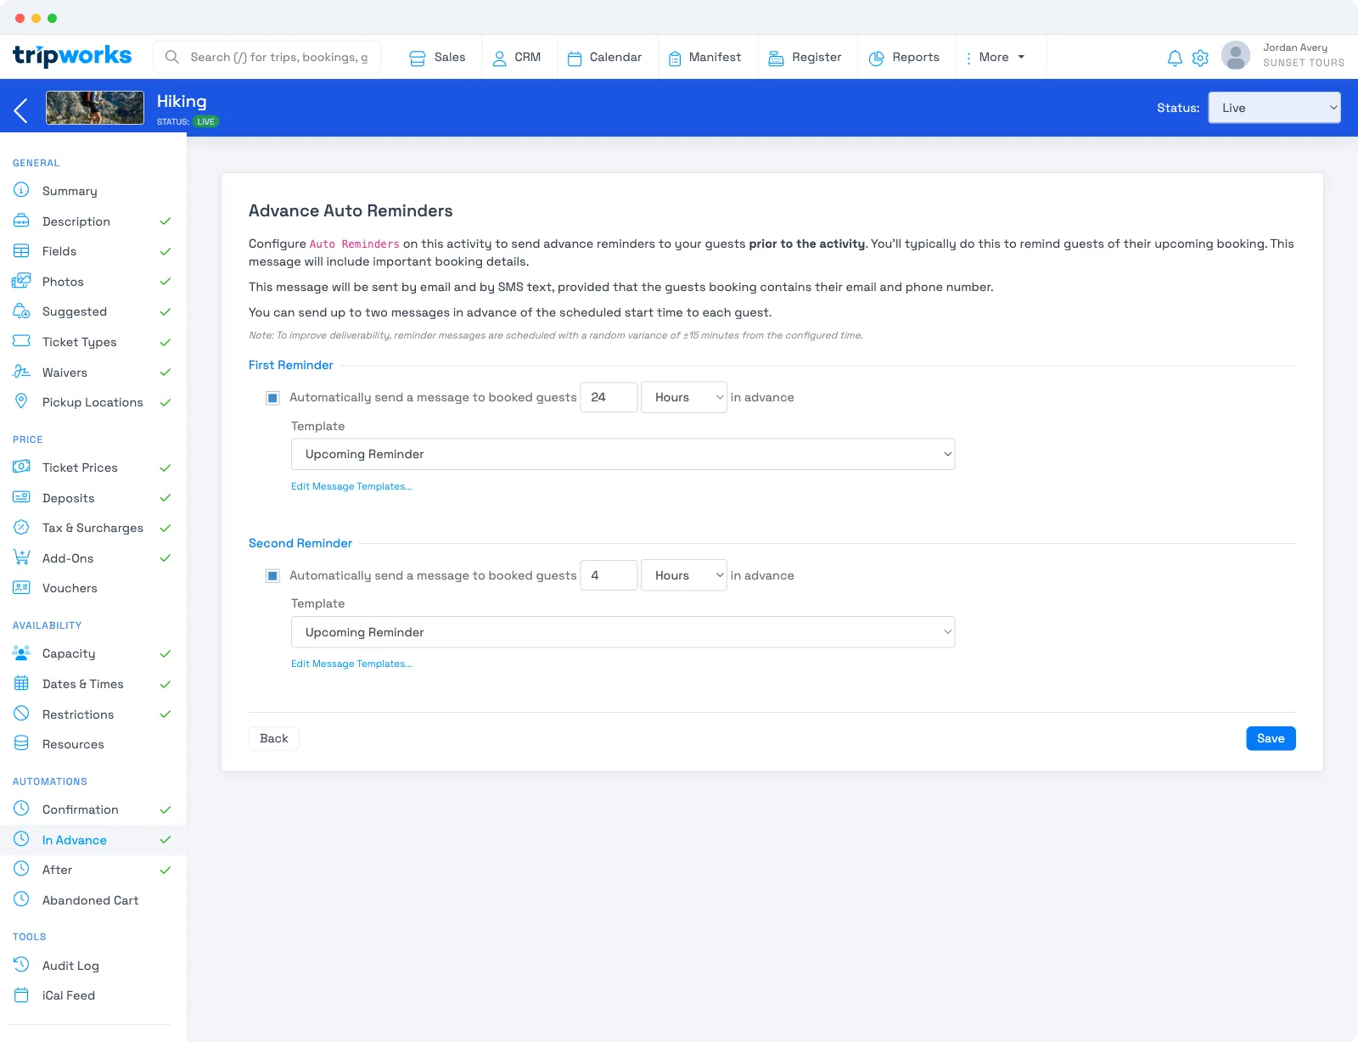Click the Pickup Locations pin icon
Image resolution: width=1358 pixels, height=1042 pixels.
(x=21, y=401)
